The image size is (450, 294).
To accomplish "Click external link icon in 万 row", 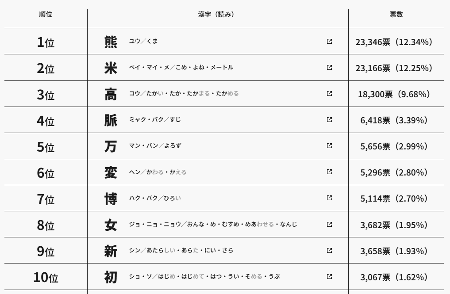I will click(x=329, y=146).
